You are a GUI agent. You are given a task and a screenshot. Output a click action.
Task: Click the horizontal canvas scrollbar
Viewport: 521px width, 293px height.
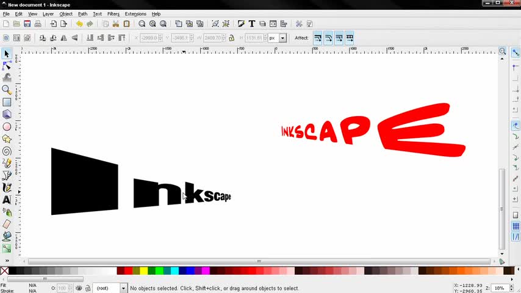[x=259, y=261]
